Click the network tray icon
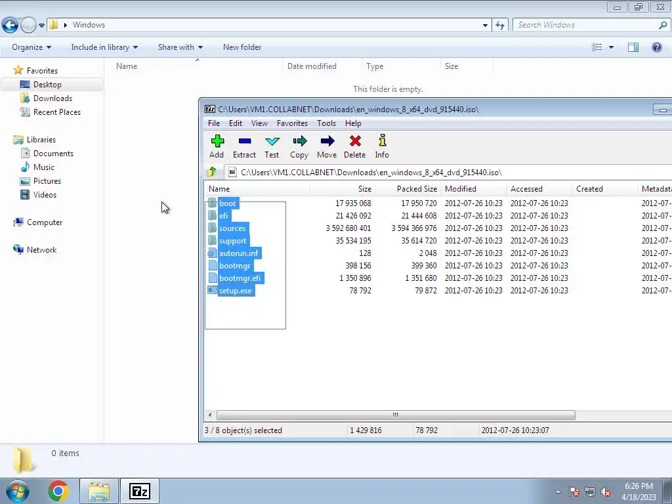This screenshot has width=672, height=504. 590,492
